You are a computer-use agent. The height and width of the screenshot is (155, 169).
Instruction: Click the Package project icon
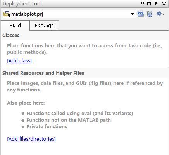coord(150,14)
